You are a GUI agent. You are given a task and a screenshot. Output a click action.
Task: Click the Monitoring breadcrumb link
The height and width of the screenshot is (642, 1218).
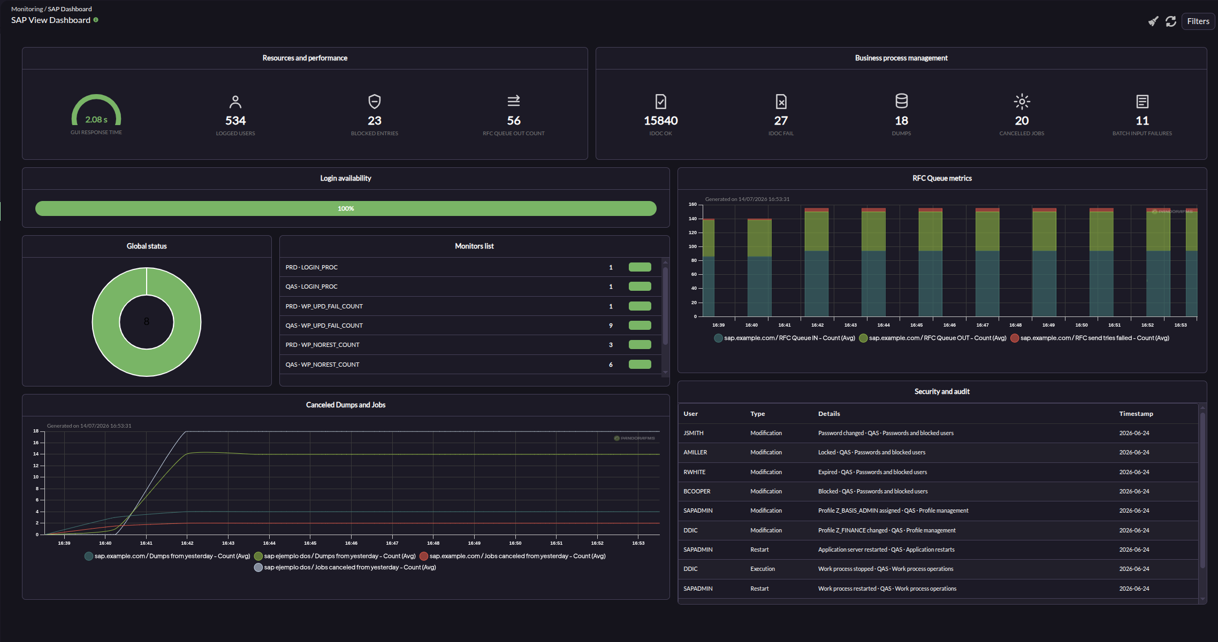pyautogui.click(x=27, y=9)
